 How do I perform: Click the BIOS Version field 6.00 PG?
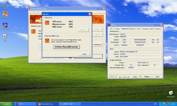pos(140,54)
